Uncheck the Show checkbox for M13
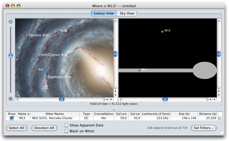 tap(12, 118)
